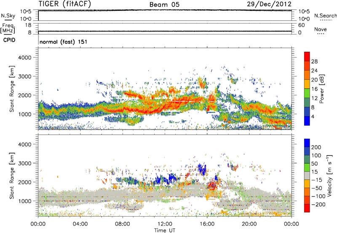Image resolution: width=337 pixels, height=233 pixels.
Task: Click the N.Sky legend label
Action: click(8, 16)
